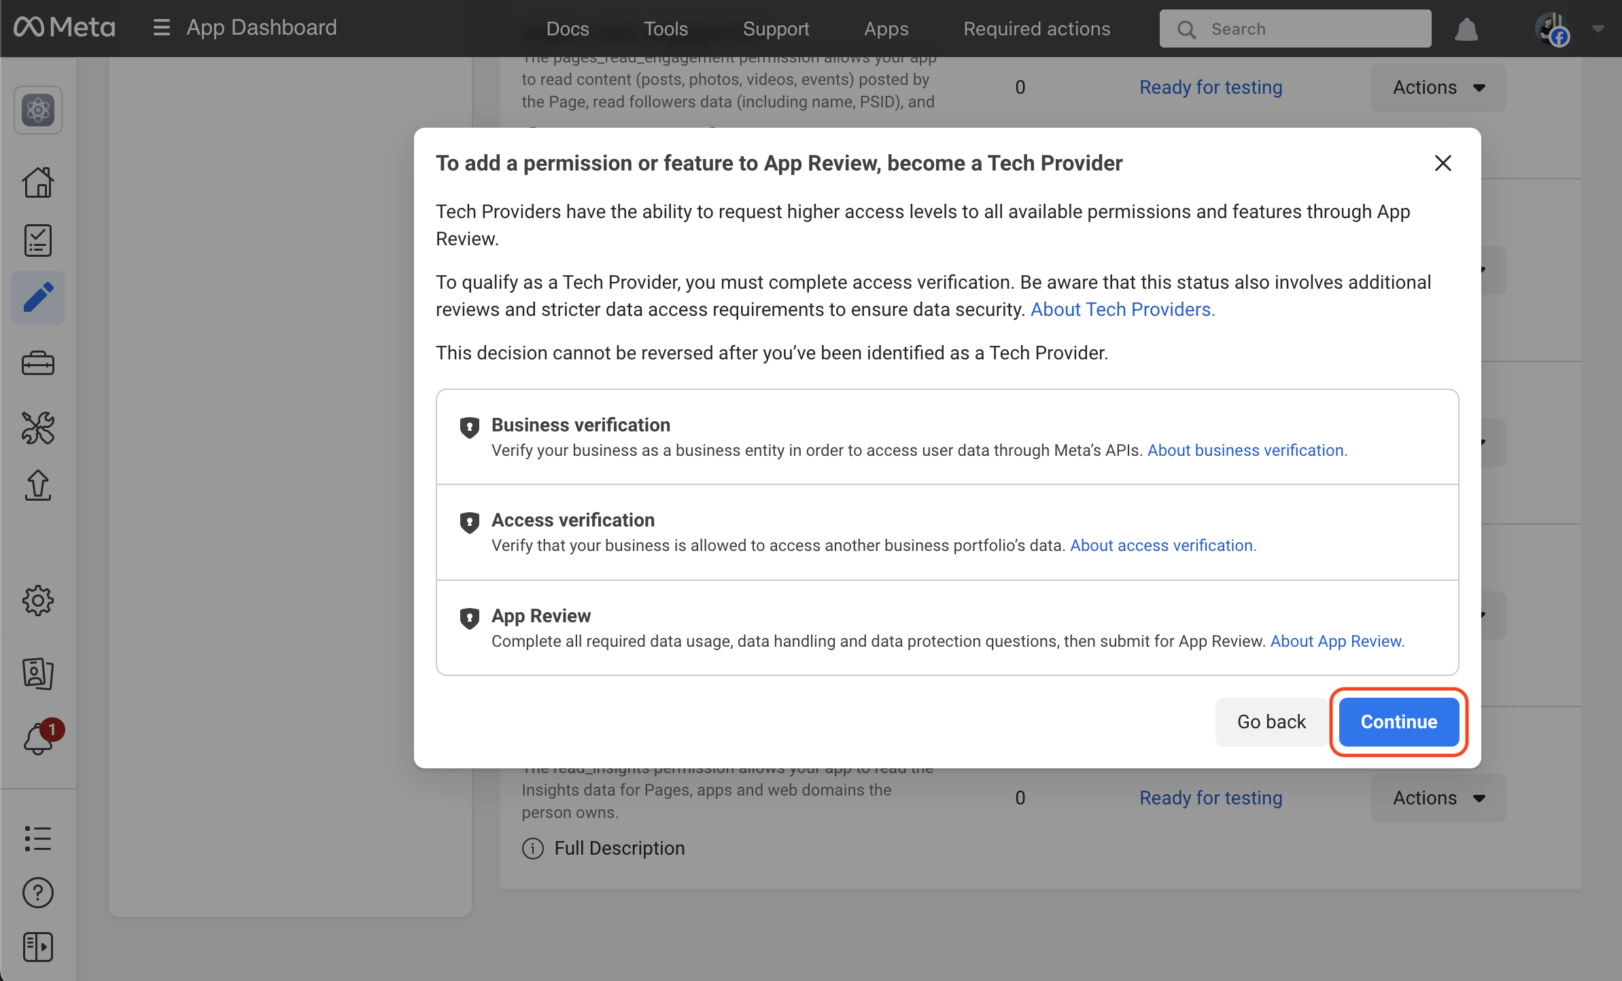Open notifications bell in top bar
Viewport: 1622px width, 981px height.
(x=1466, y=29)
